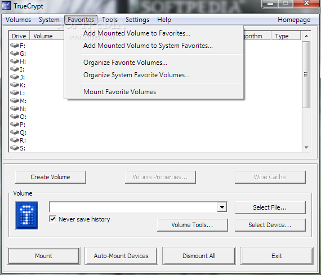Click Create Volume button

pos(51,177)
